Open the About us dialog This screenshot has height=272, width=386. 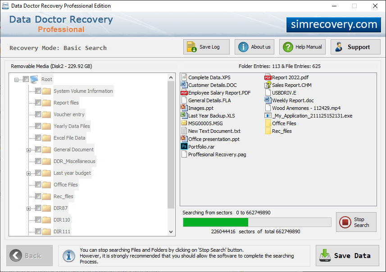click(x=254, y=47)
